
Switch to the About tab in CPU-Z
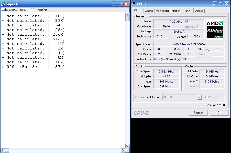point(199,11)
